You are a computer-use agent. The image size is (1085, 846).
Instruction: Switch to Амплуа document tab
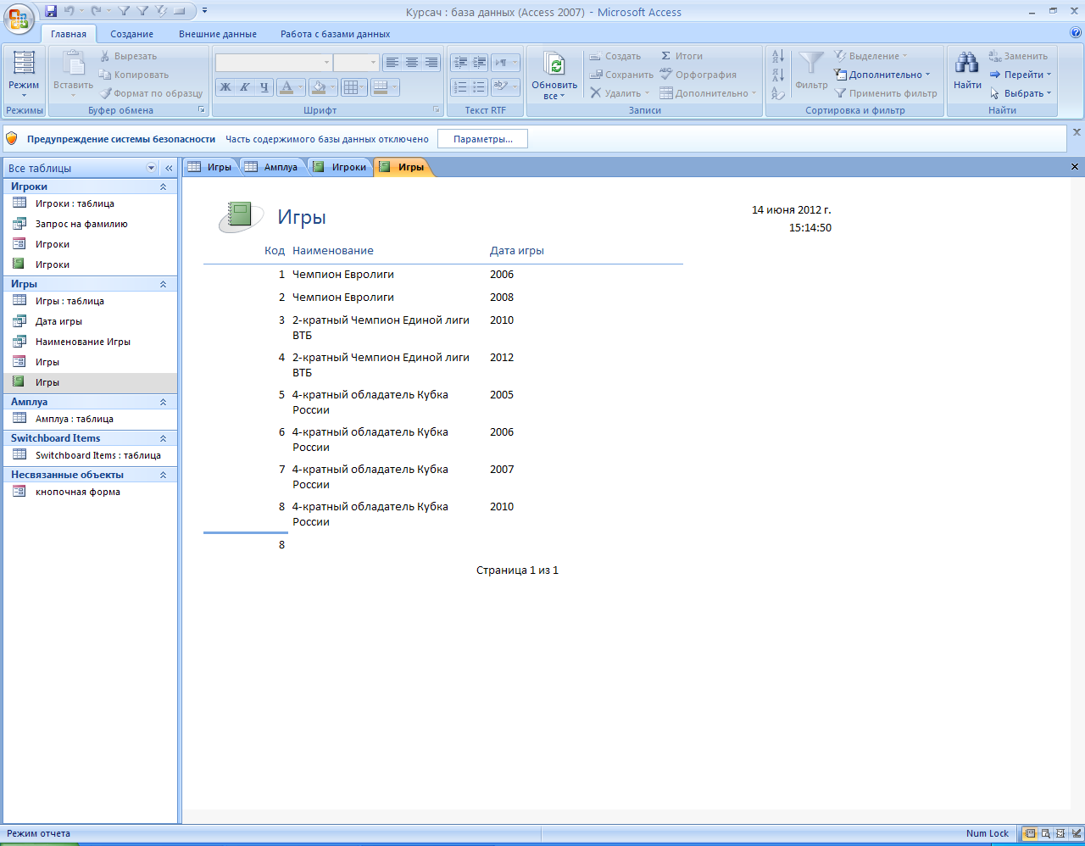click(272, 167)
